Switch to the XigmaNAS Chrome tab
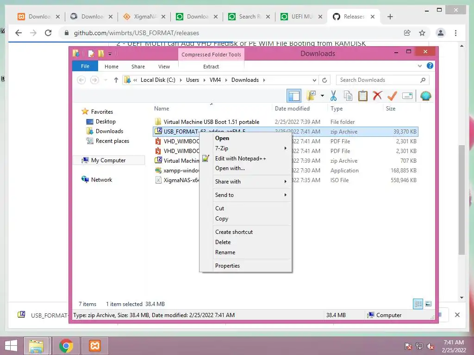Viewport: 474px width, 355px height. pyautogui.click(x=144, y=17)
